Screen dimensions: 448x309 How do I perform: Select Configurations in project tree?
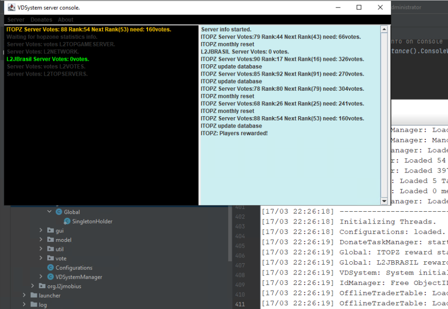[74, 267]
